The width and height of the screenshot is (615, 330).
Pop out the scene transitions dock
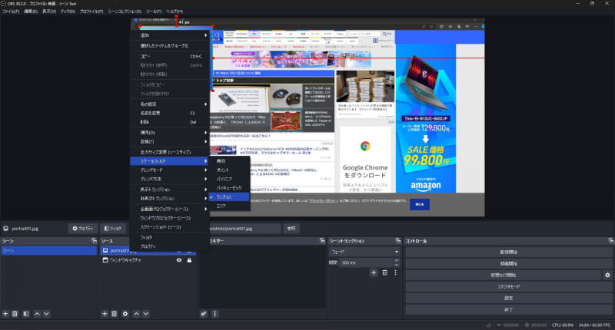tap(398, 241)
